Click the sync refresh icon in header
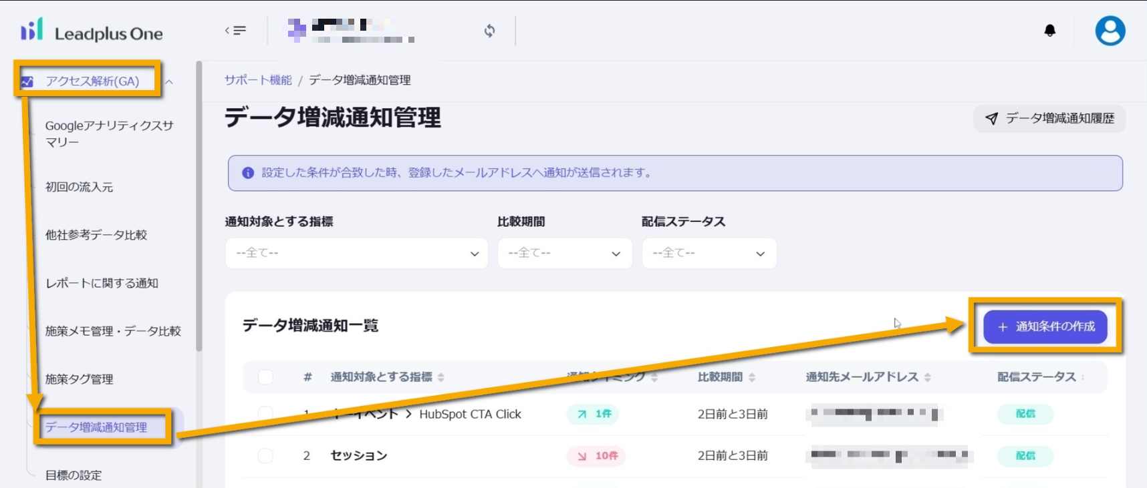1147x488 pixels. coord(490,31)
